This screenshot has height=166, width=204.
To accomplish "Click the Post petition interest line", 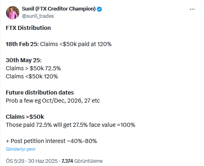I will click(x=52, y=141).
